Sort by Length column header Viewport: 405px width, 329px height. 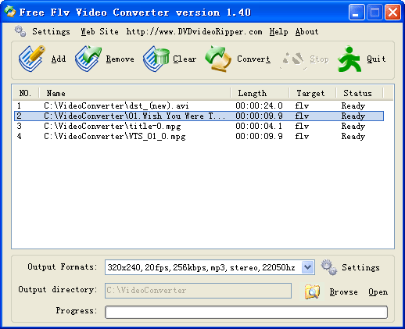tap(260, 93)
